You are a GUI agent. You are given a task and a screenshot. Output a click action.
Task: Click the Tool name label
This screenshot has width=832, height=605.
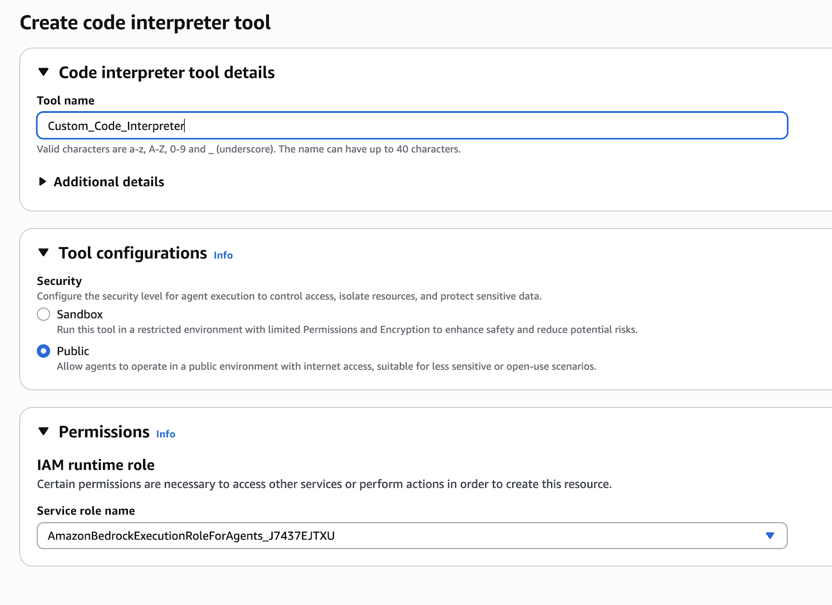coord(66,101)
